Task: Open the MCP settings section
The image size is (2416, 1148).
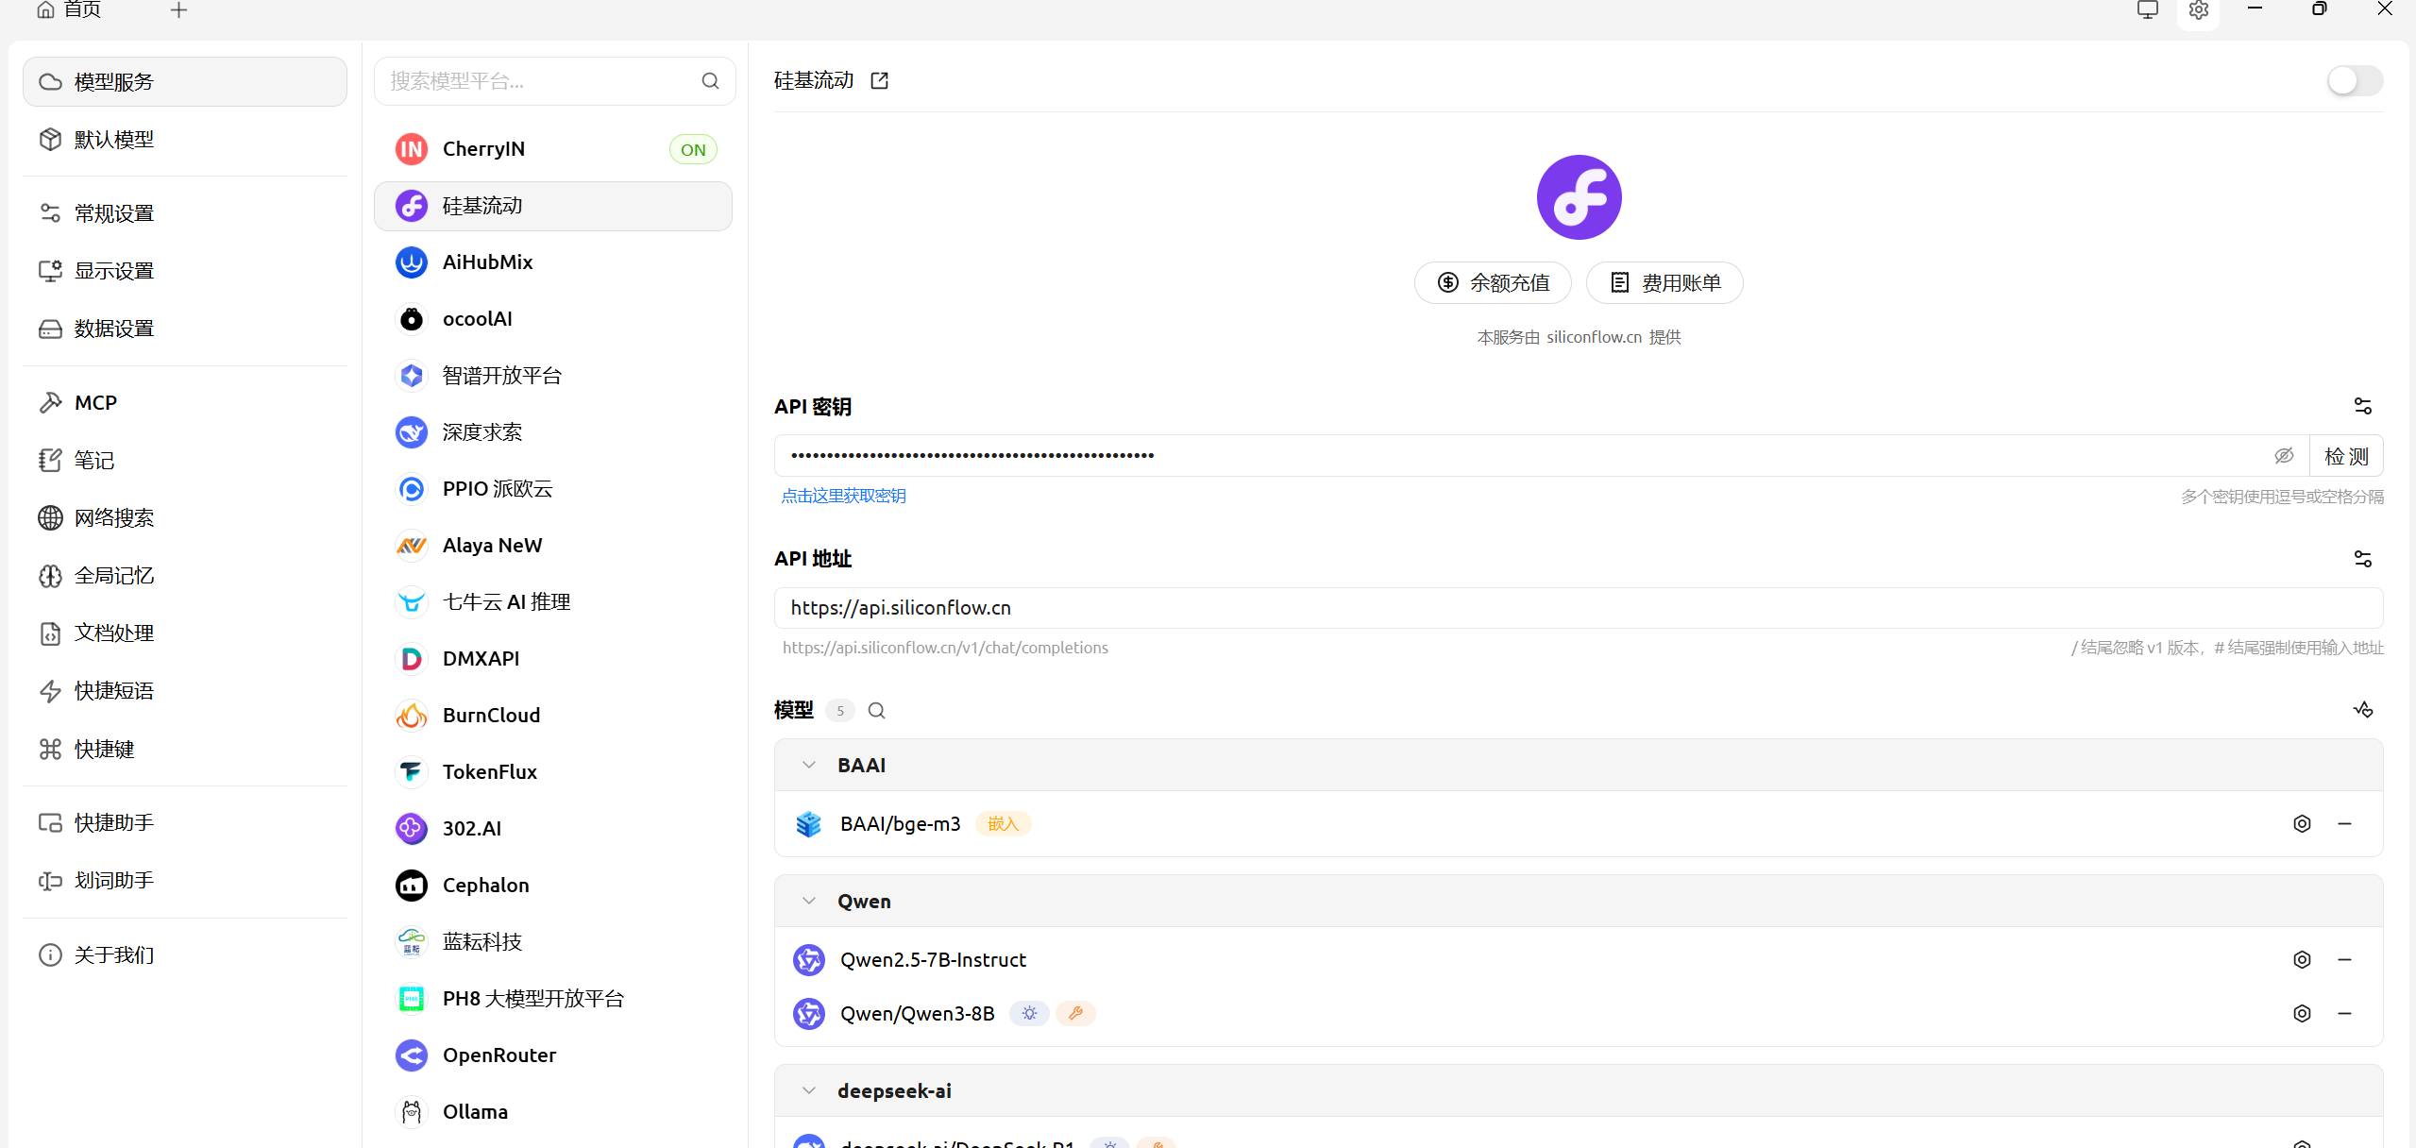Action: (x=185, y=403)
